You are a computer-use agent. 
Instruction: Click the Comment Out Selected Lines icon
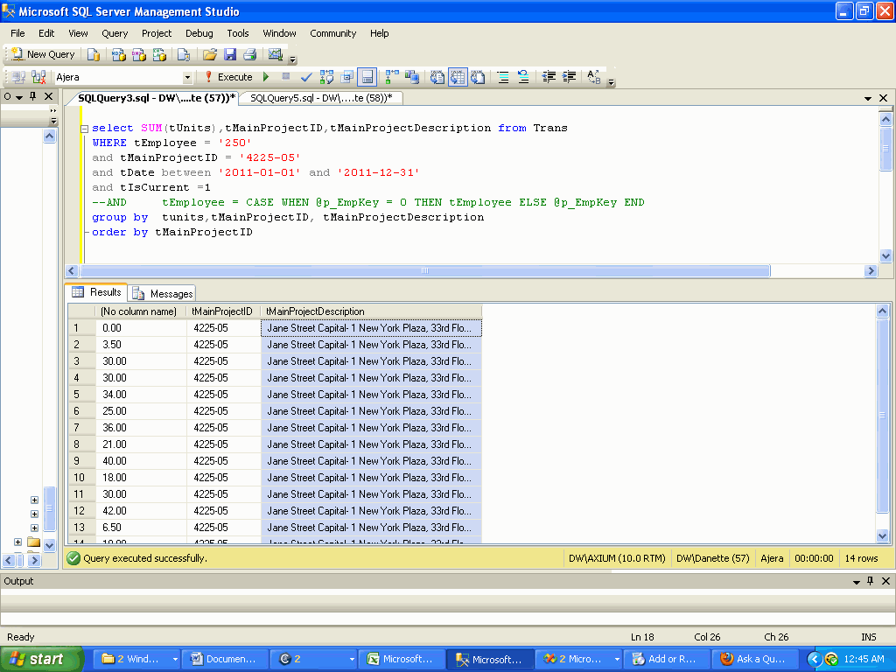(x=503, y=77)
